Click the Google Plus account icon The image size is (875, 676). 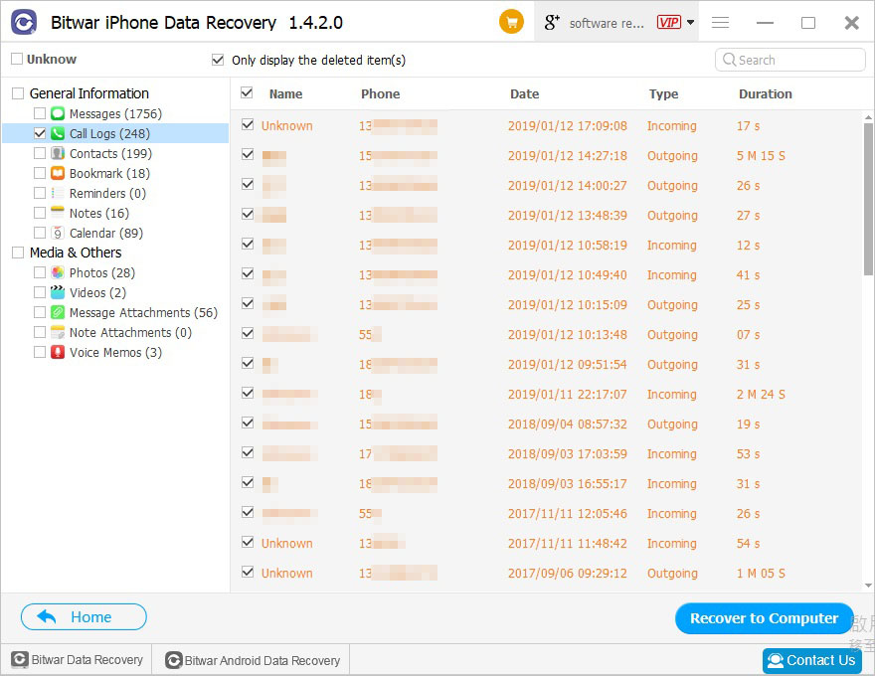click(551, 22)
